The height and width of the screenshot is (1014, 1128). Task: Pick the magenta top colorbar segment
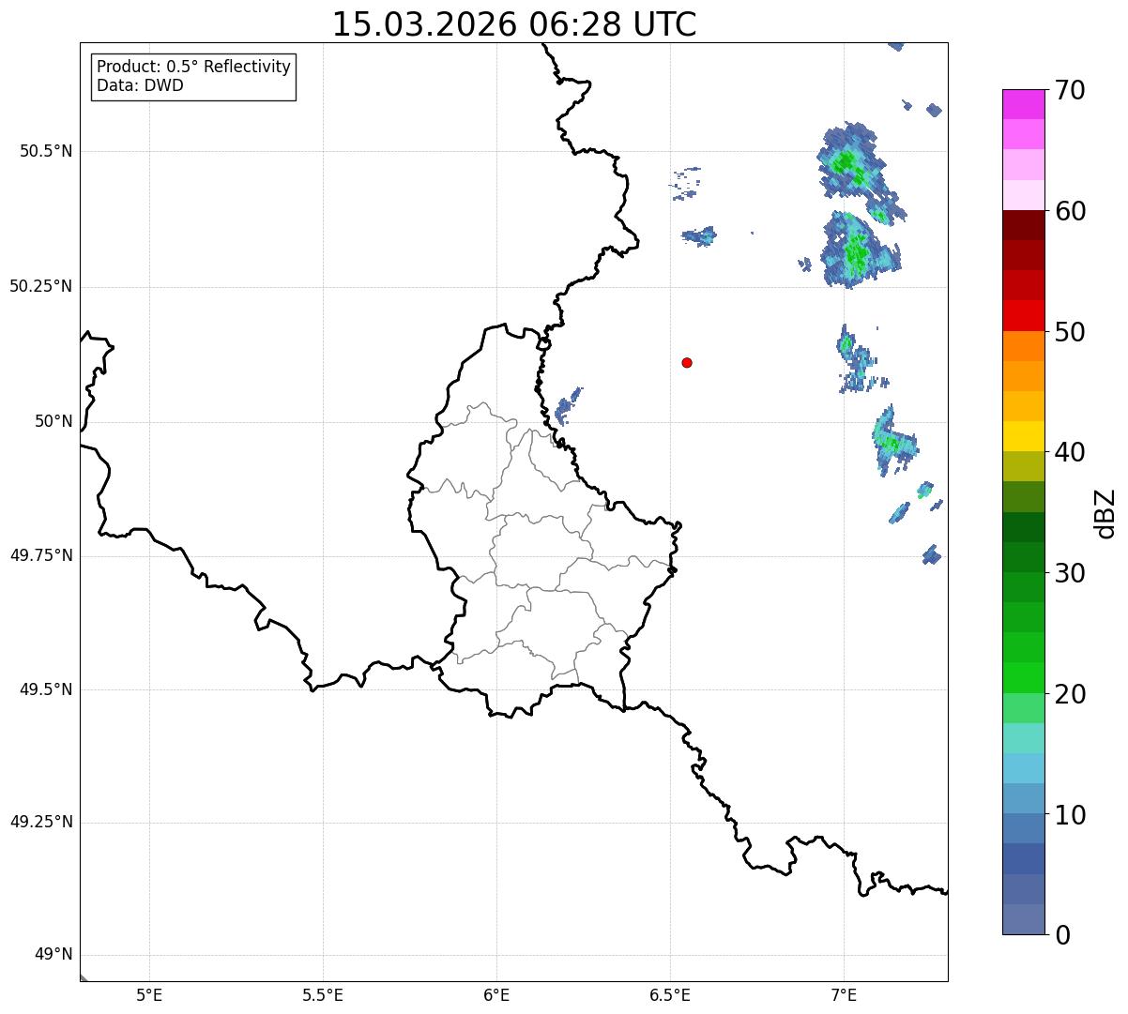(x=1023, y=104)
